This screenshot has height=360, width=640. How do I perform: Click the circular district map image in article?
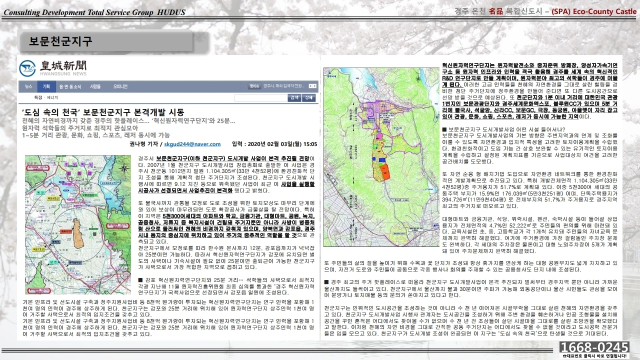(78, 225)
